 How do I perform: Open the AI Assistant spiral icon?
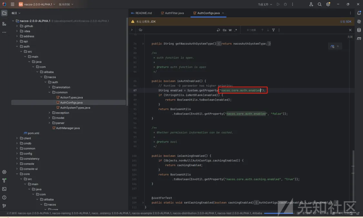[359, 22]
